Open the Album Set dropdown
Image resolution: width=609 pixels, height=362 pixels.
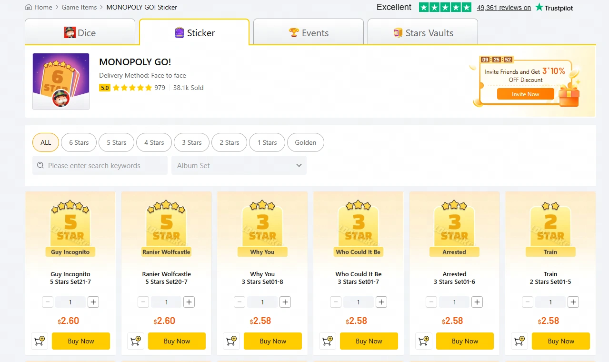(239, 165)
